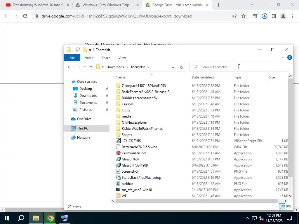The width and height of the screenshot is (299, 224).
Task: Select the CustomizerGod application
Action: coord(133,153)
